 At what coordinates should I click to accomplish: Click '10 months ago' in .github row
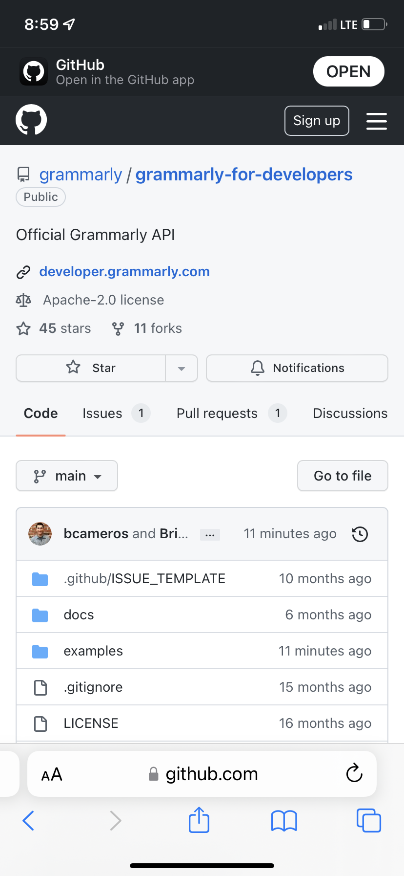tap(325, 579)
